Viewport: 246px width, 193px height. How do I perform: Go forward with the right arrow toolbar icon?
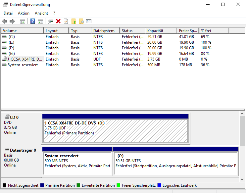(12, 21)
